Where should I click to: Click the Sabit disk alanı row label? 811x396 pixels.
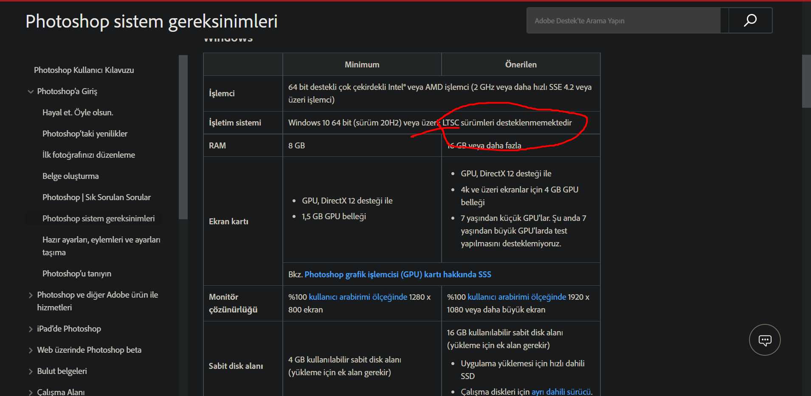click(236, 366)
